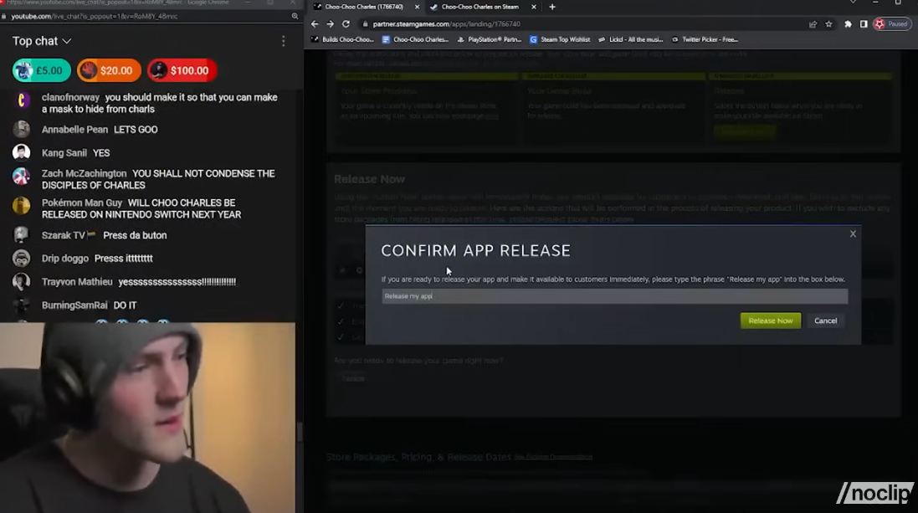Toggle the browser side panel icon

[x=863, y=24]
